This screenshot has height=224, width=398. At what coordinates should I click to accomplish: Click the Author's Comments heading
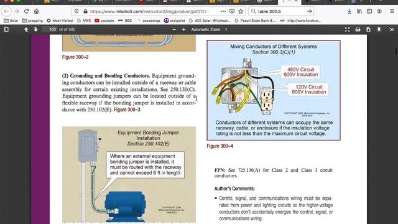(x=234, y=189)
